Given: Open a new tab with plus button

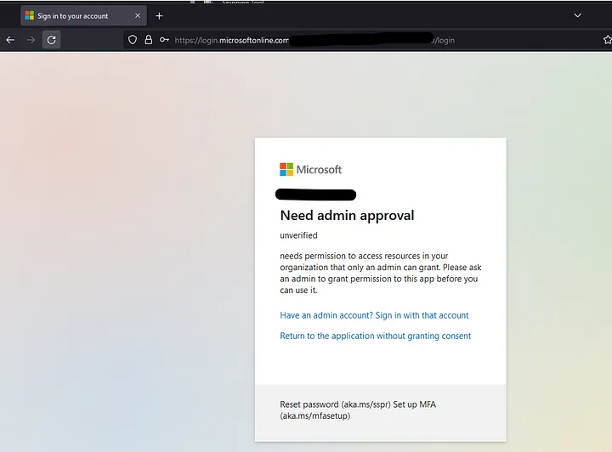Looking at the screenshot, I should click(x=159, y=16).
